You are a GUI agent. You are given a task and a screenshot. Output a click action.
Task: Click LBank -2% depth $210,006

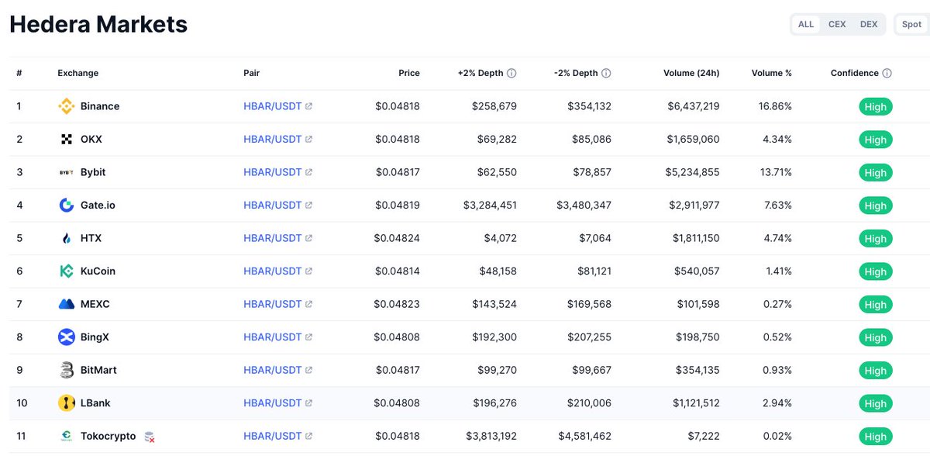click(x=589, y=403)
